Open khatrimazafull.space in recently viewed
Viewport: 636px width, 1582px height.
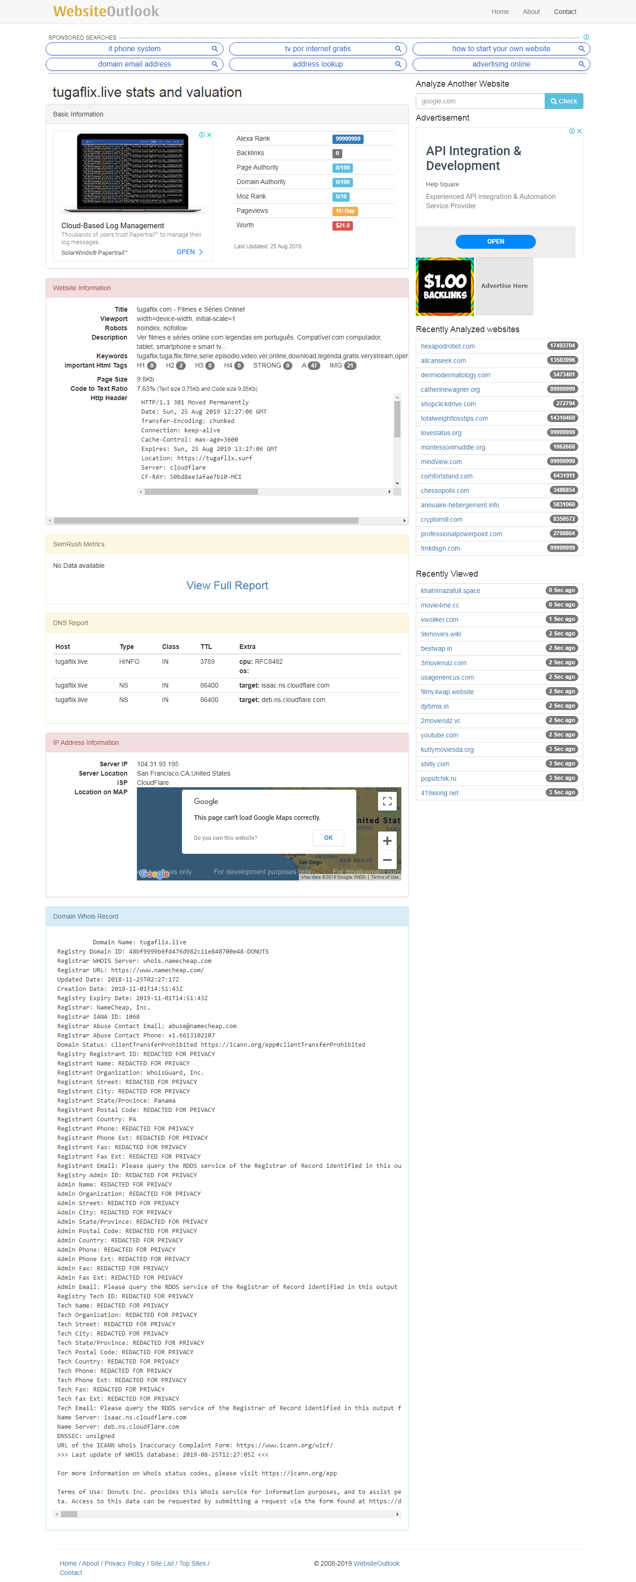451,591
